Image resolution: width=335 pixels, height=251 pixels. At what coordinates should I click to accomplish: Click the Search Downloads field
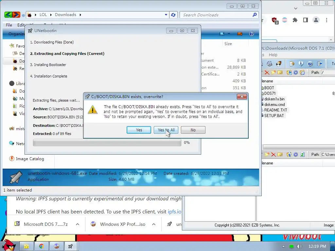[x=219, y=15]
